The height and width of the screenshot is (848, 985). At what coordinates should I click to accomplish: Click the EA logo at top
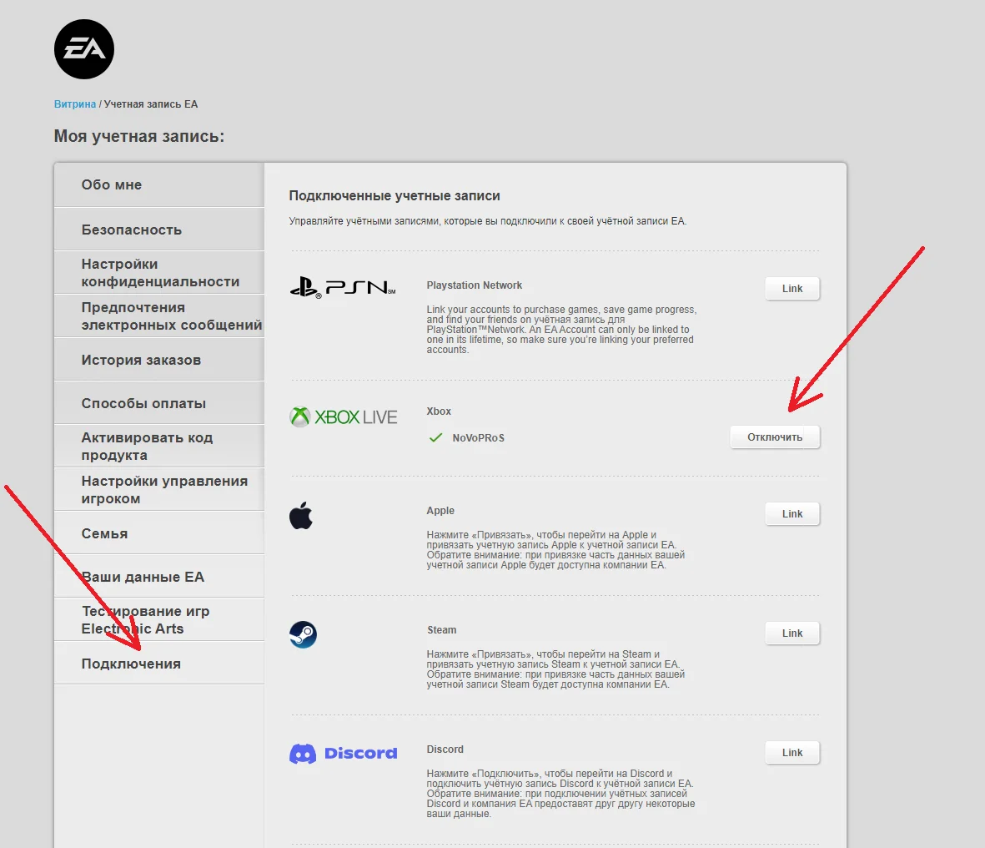pyautogui.click(x=84, y=49)
